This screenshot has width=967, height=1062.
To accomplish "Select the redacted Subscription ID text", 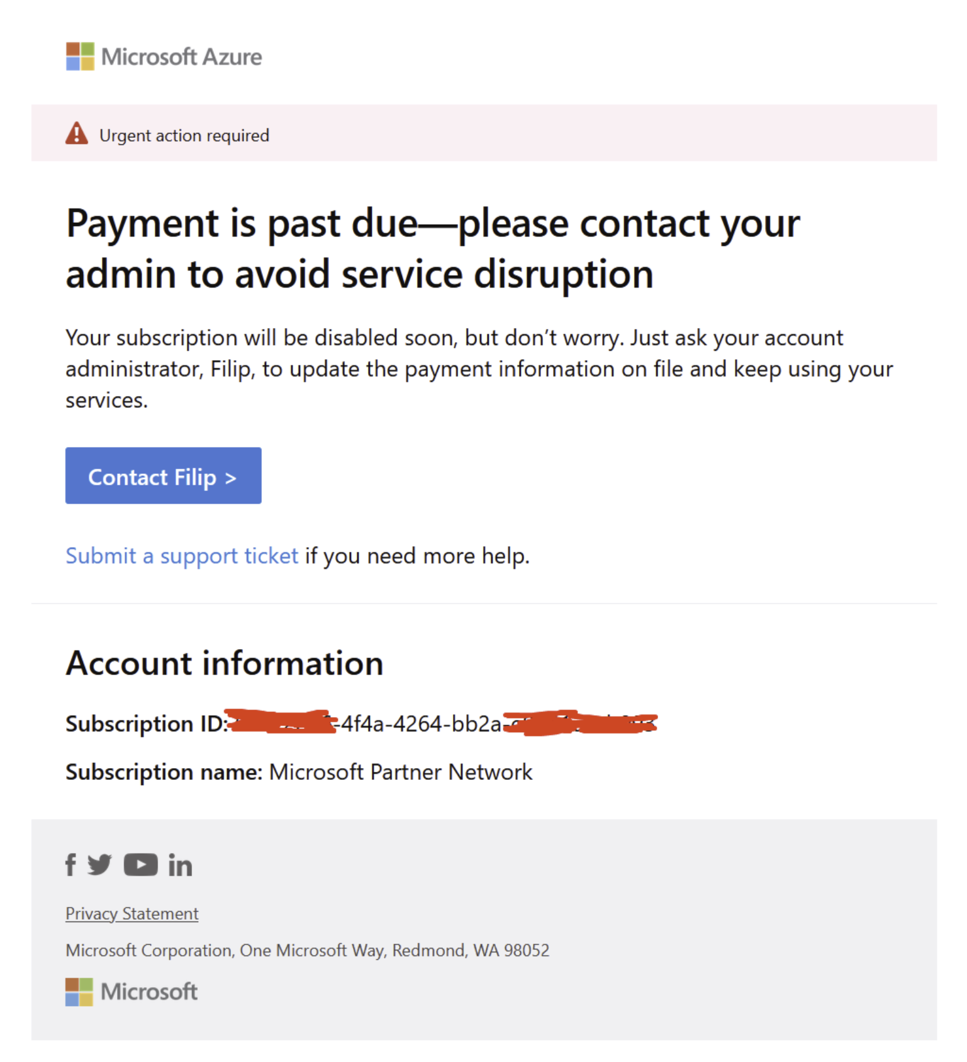I will point(440,723).
